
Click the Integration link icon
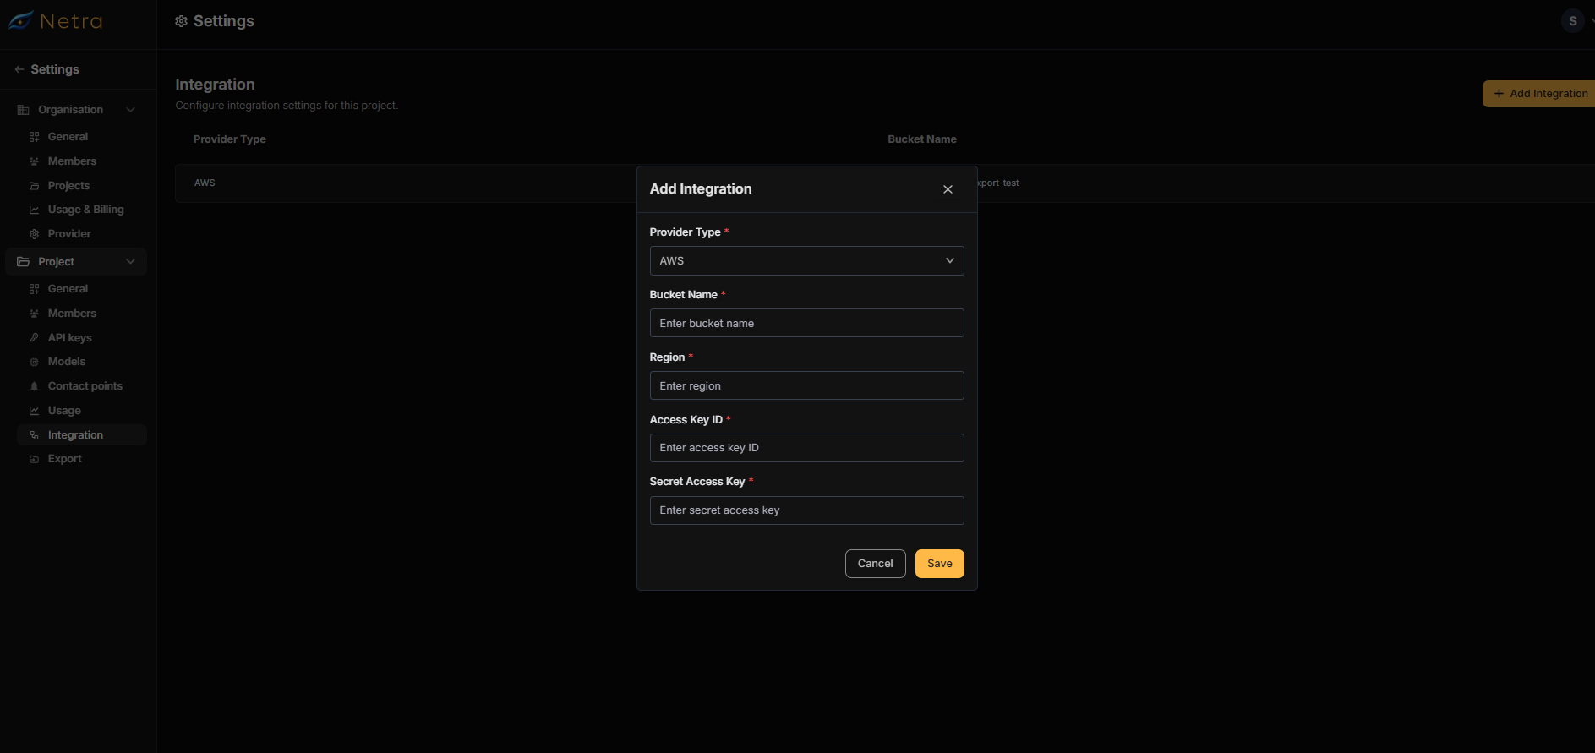coord(34,435)
